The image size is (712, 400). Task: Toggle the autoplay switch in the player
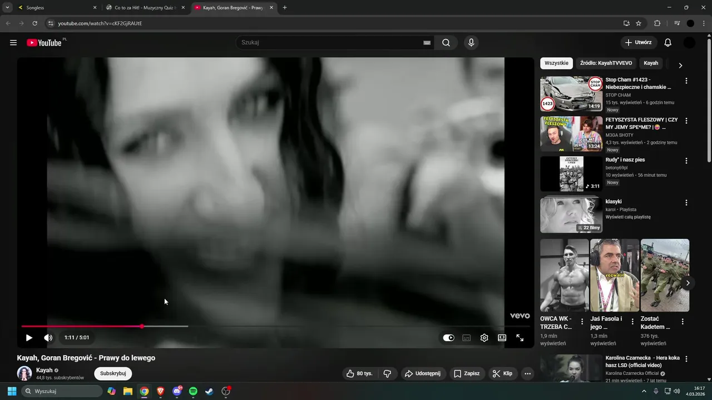pyautogui.click(x=448, y=338)
